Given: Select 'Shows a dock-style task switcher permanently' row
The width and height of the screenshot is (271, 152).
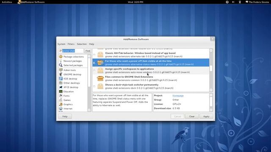Looking at the screenshot, I should [x=151, y=86].
